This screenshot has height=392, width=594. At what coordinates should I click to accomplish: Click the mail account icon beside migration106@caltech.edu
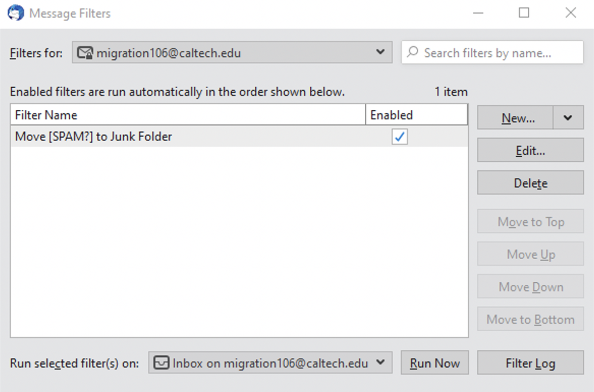85,52
